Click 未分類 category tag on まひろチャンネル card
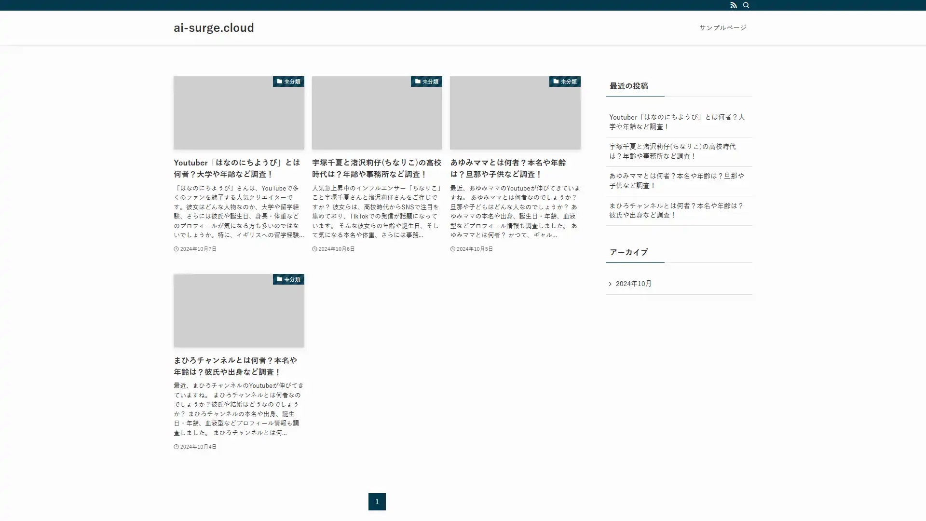This screenshot has height=521, width=926. (288, 279)
